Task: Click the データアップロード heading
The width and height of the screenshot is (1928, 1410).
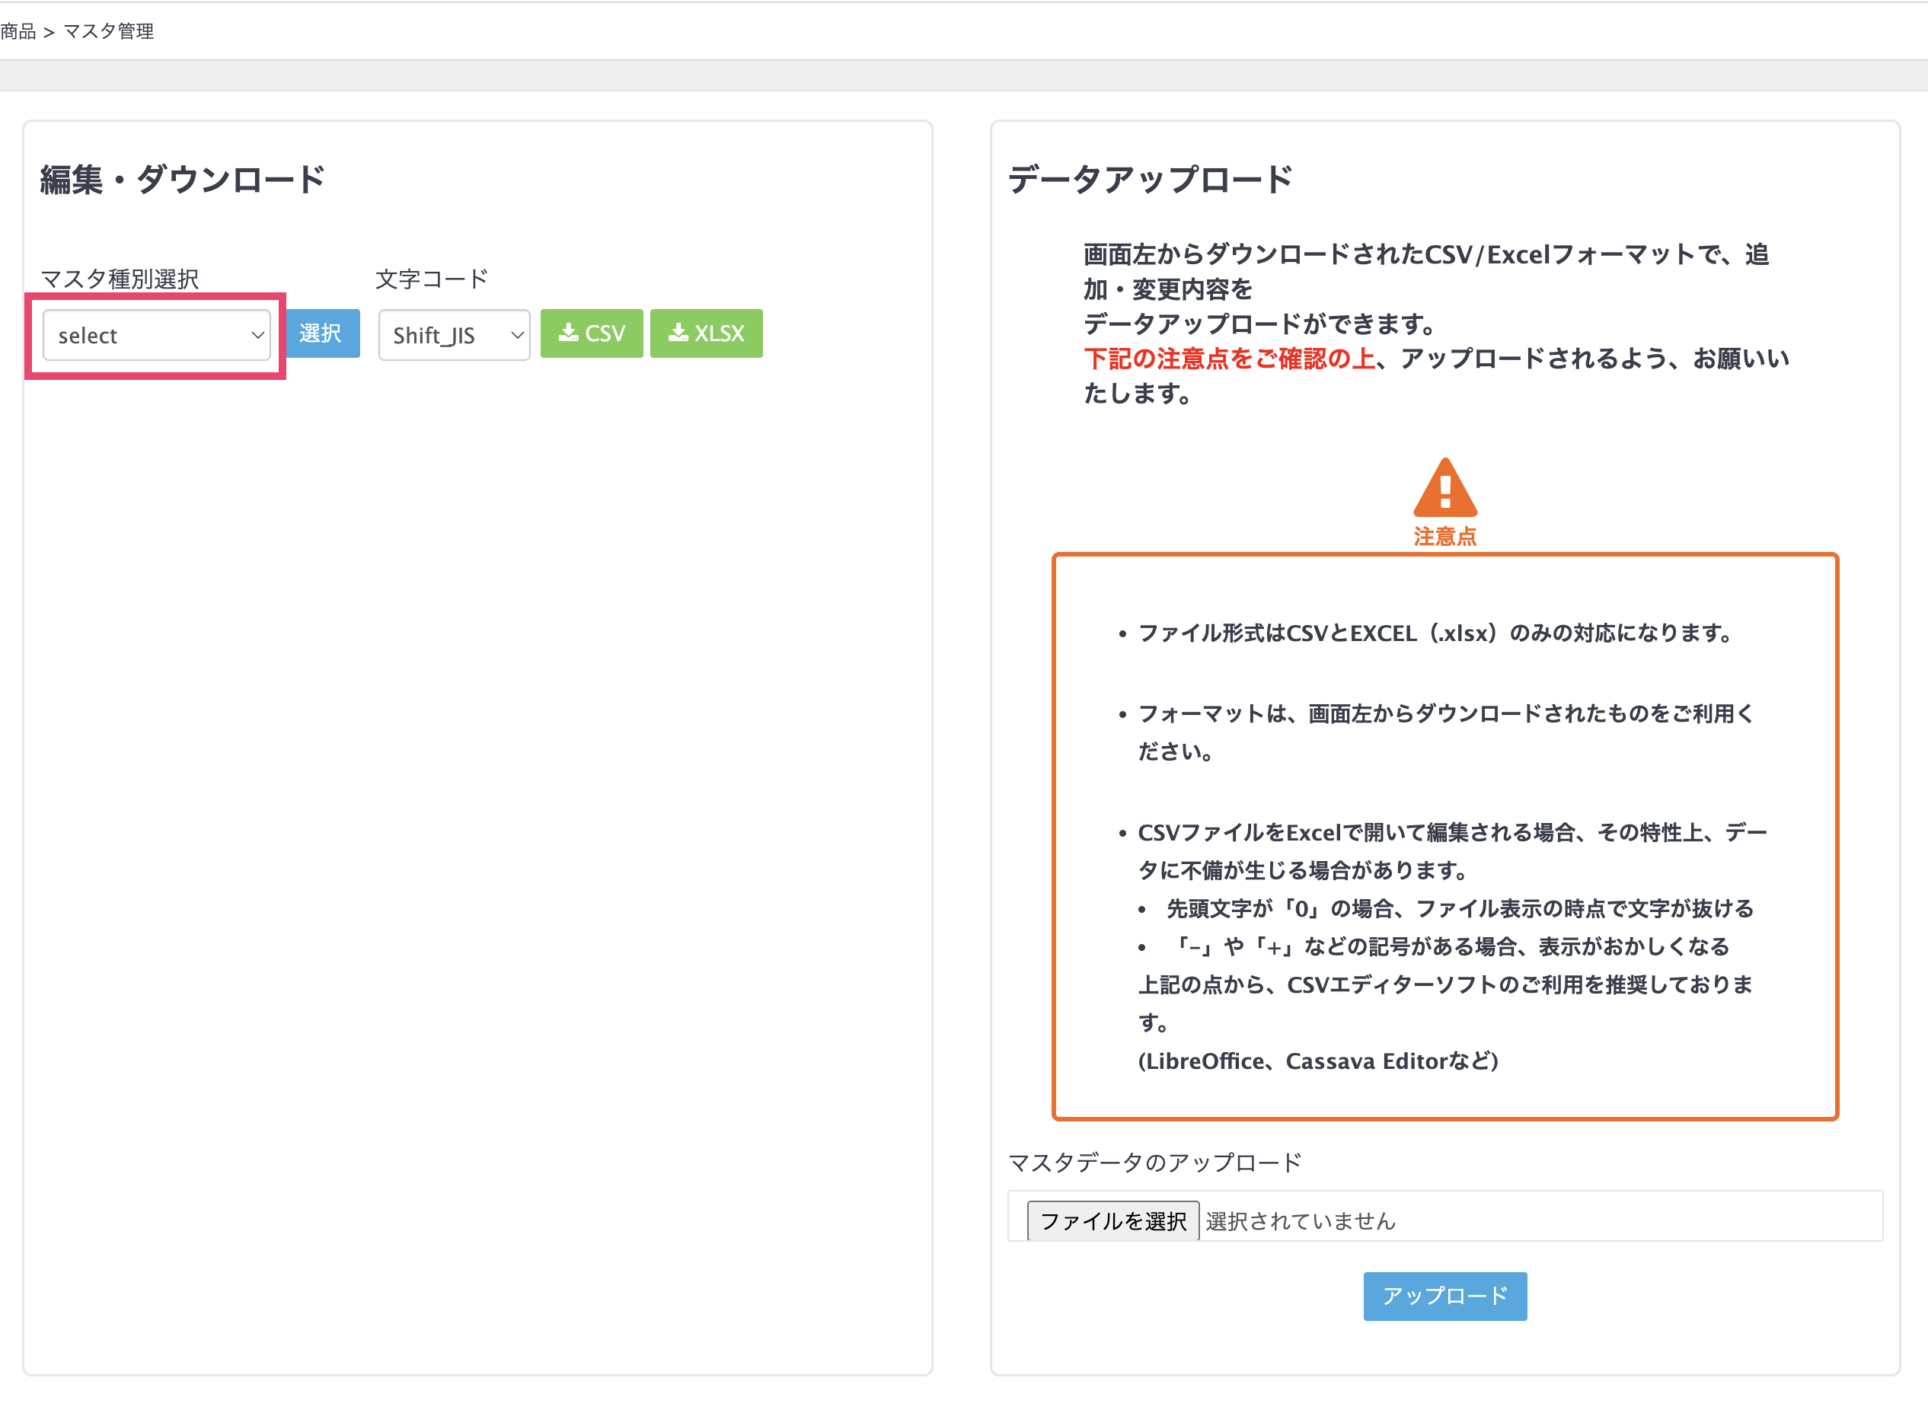Action: [1151, 179]
